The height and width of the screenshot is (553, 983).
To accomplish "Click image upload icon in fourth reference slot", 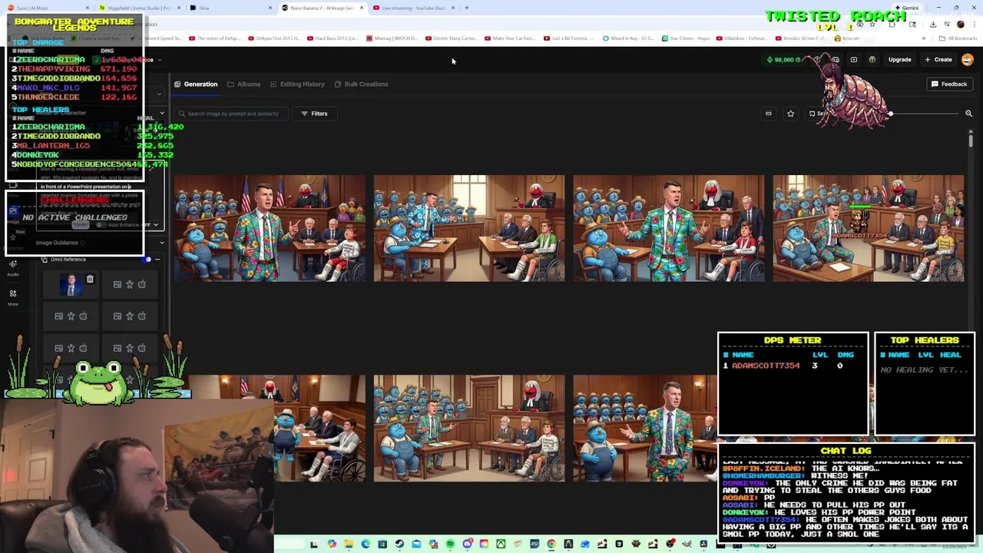I will (x=117, y=316).
